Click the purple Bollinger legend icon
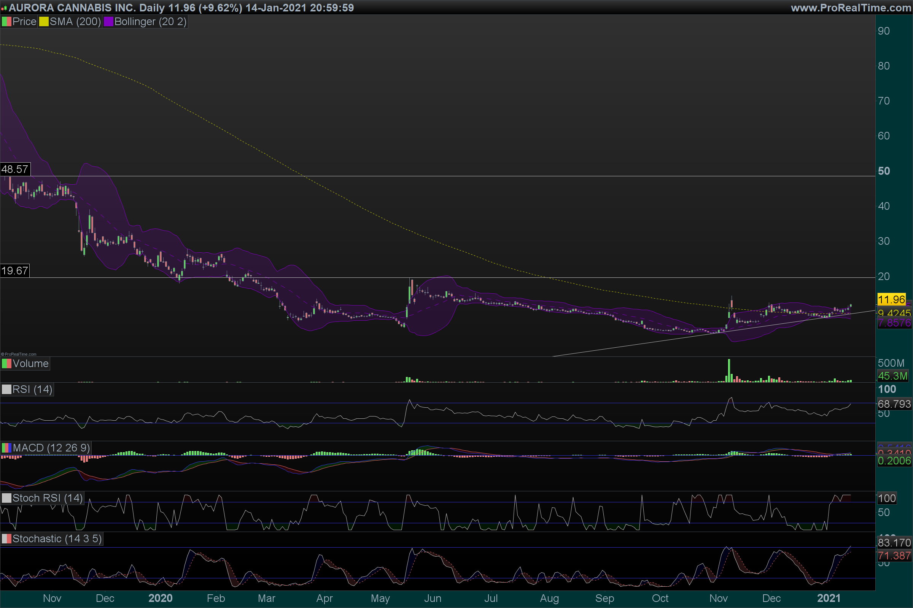Screen dimensions: 913x608 108,22
